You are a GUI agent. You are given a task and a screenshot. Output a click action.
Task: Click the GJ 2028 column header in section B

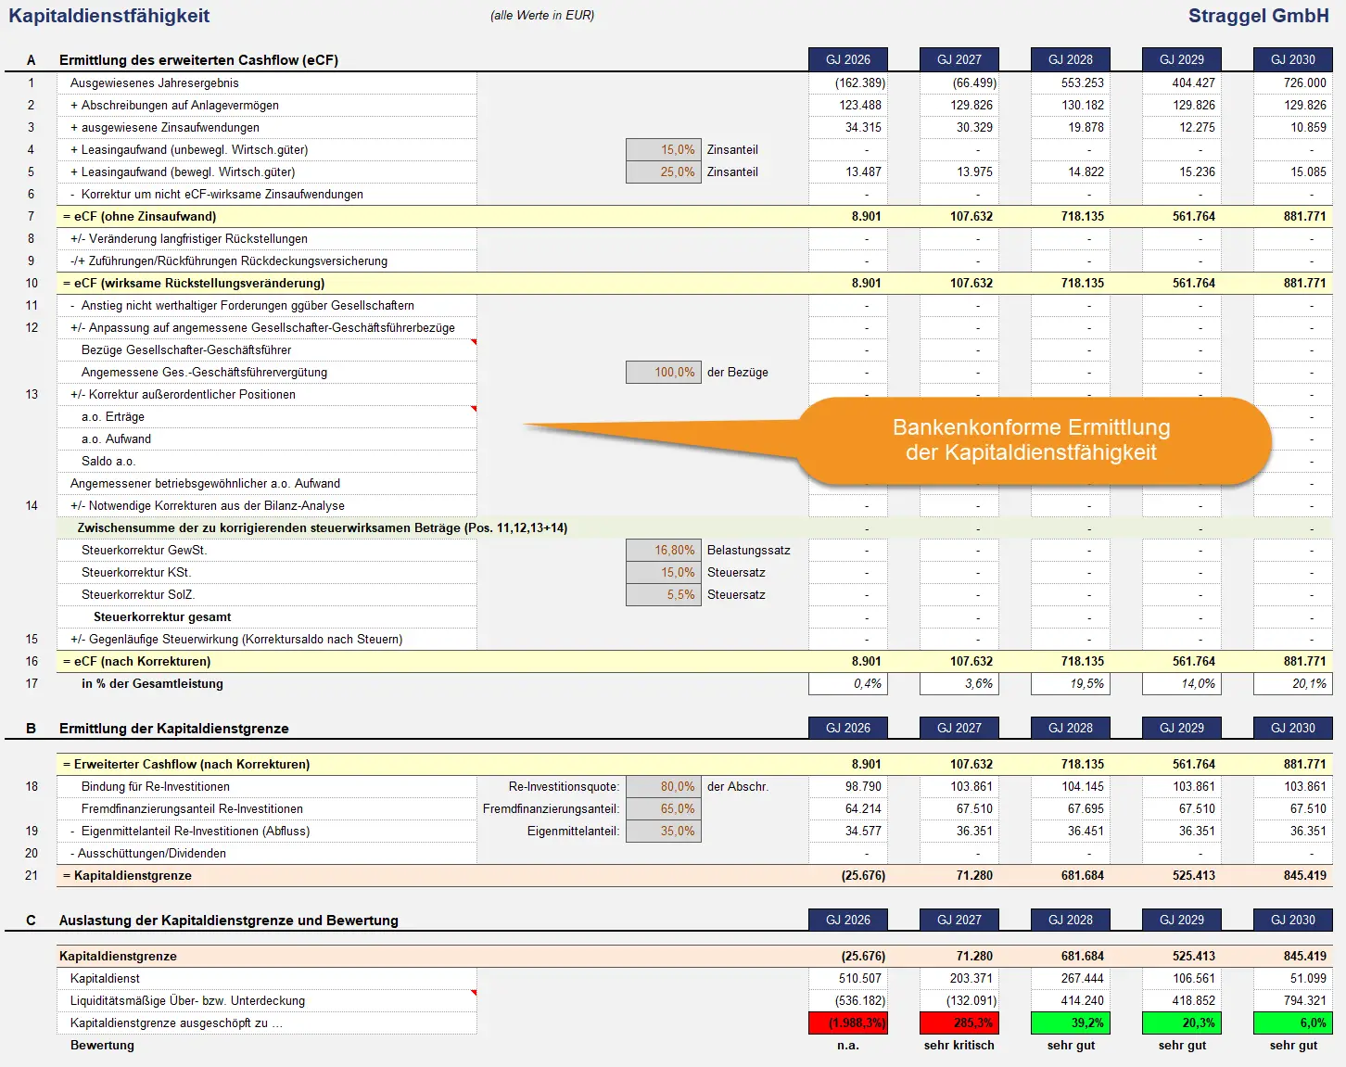click(1070, 729)
